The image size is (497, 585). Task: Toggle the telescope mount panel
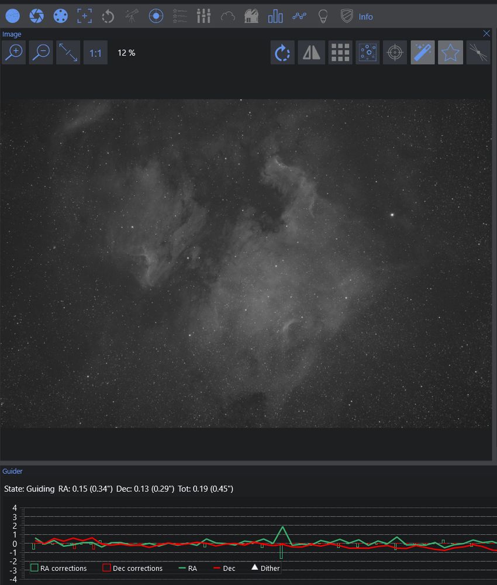tap(132, 16)
